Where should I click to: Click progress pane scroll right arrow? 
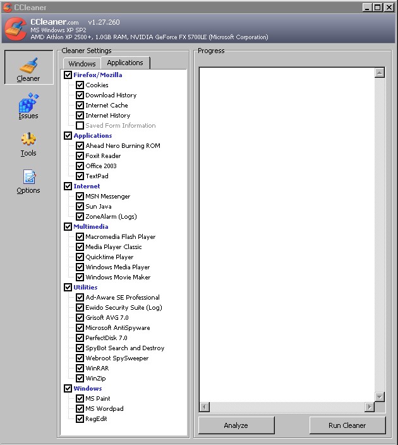pos(370,407)
